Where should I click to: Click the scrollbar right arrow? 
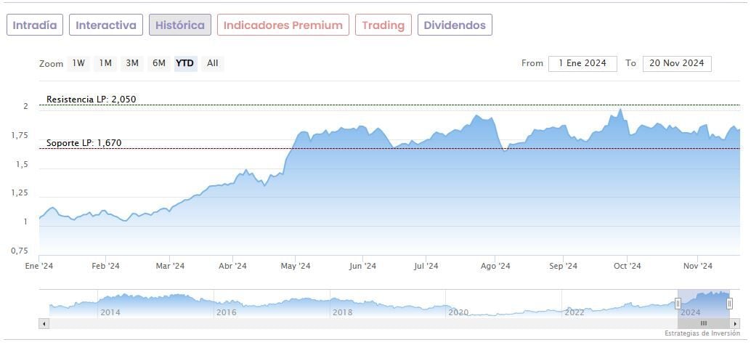tap(734, 323)
